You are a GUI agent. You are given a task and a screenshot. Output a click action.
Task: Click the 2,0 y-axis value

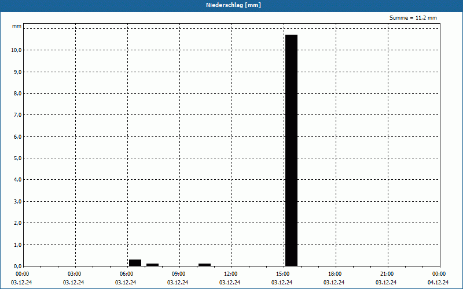click(x=18, y=223)
